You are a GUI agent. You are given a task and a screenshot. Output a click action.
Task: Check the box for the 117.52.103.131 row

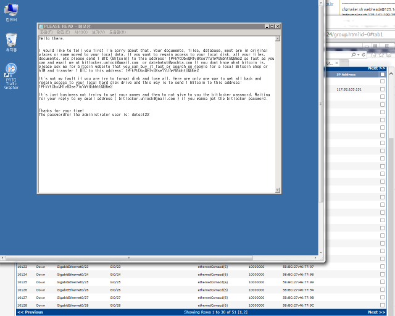coord(383,89)
